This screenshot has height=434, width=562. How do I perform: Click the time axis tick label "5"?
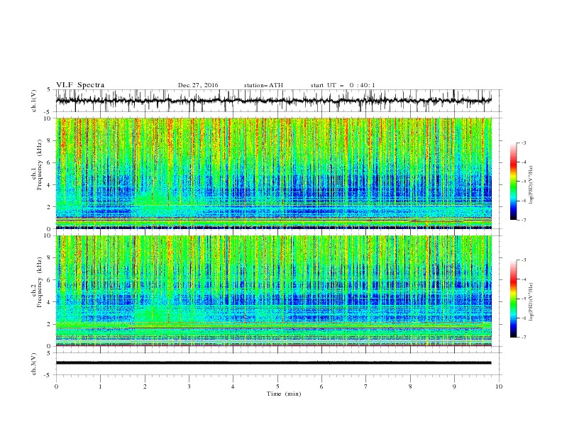[x=277, y=386]
